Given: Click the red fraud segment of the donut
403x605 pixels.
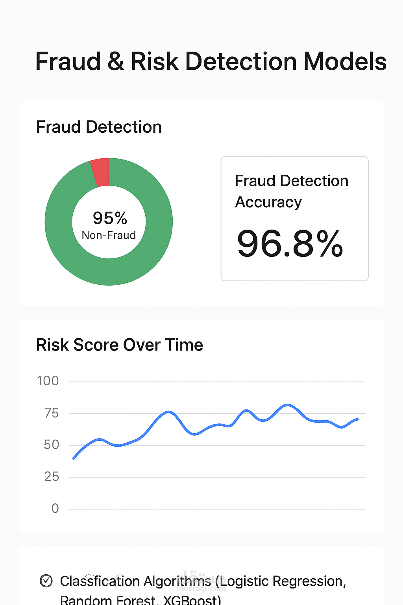Looking at the screenshot, I should pos(100,172).
